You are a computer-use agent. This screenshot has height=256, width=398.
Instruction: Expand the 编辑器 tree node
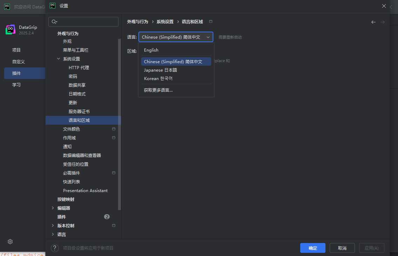click(53, 208)
